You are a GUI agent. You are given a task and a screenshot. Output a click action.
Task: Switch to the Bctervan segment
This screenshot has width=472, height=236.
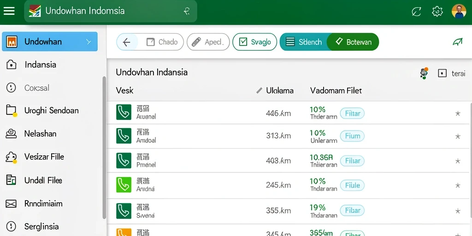click(x=353, y=42)
